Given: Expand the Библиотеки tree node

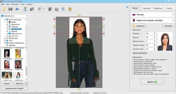Looking at the screenshot, I should [5, 38].
